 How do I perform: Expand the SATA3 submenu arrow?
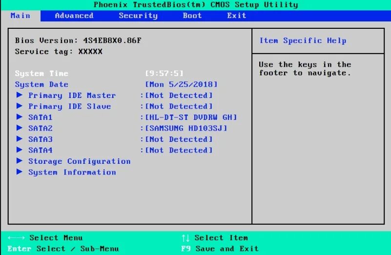click(20, 138)
